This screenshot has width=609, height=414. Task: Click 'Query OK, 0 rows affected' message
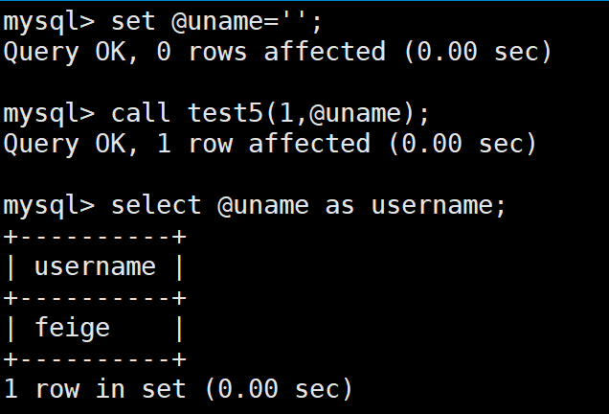click(x=194, y=53)
